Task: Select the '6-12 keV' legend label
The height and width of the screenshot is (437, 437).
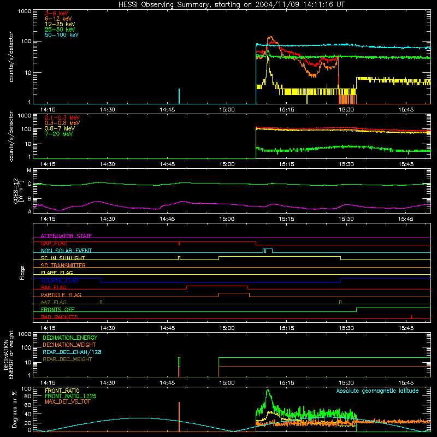Action: 58,19
